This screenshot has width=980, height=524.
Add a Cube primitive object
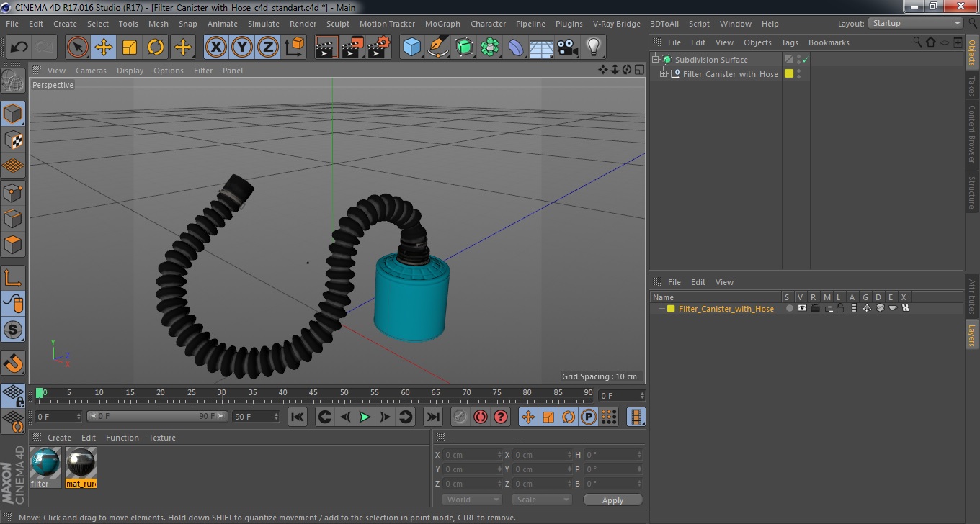(412, 48)
